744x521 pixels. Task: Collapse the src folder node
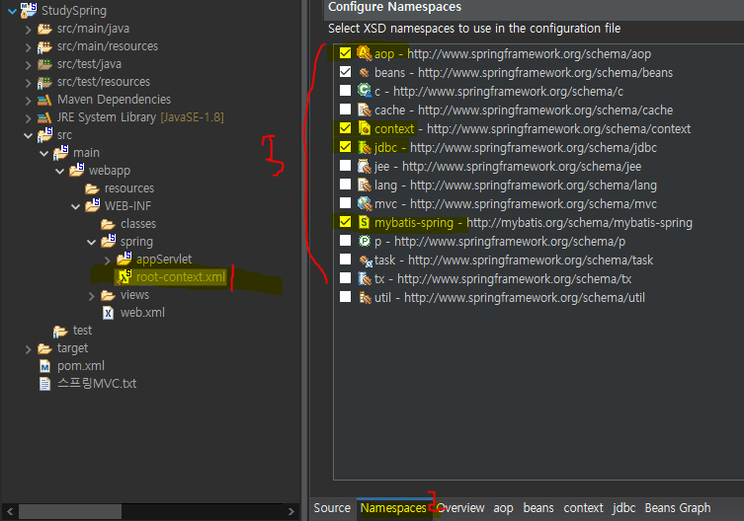coord(28,135)
